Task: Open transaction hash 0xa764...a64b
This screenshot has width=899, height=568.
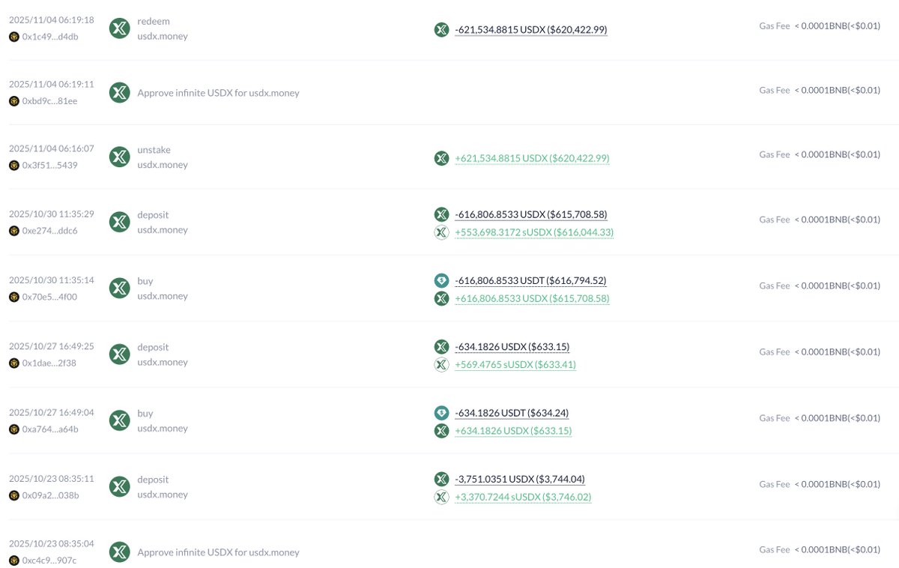Action: click(x=50, y=429)
